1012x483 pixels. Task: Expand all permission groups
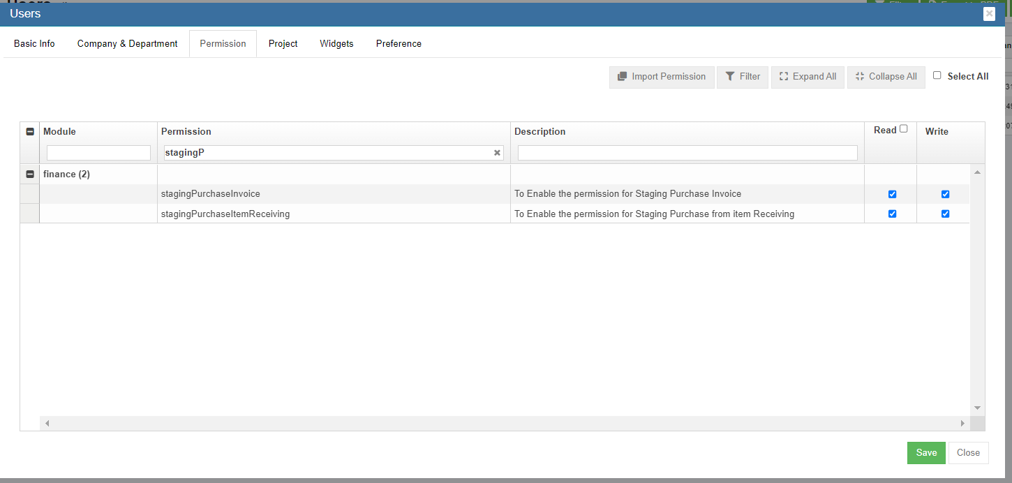click(808, 77)
